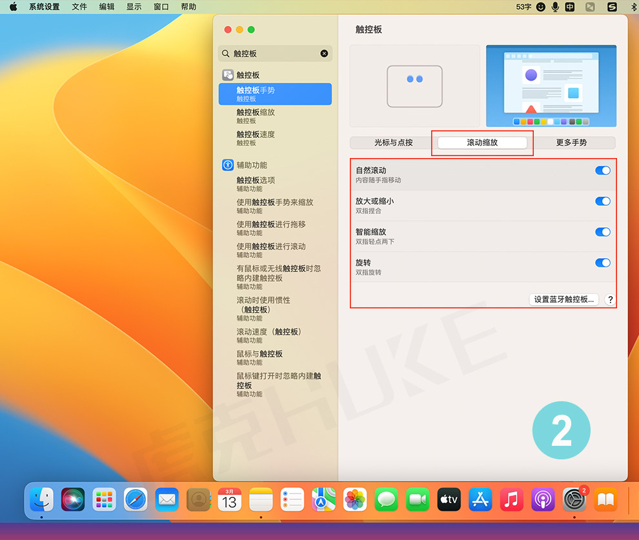The height and width of the screenshot is (540, 639).
Task: Toggle the 自然滚动 switch
Action: pyautogui.click(x=603, y=170)
